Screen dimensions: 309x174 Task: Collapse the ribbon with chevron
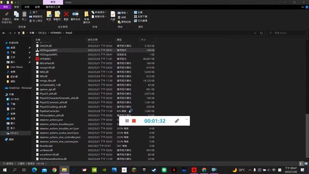click(x=303, y=7)
